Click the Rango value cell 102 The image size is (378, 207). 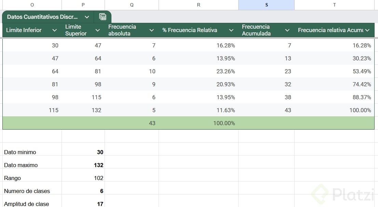click(83, 178)
